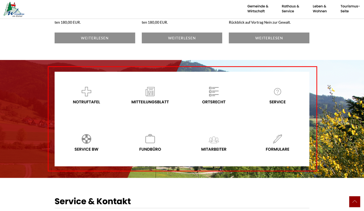Click the red back-to-top arrow button
The image size is (364, 211).
(355, 202)
